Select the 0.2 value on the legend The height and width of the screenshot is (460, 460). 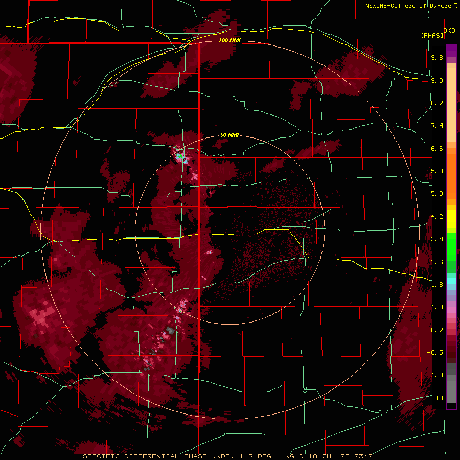point(437,330)
